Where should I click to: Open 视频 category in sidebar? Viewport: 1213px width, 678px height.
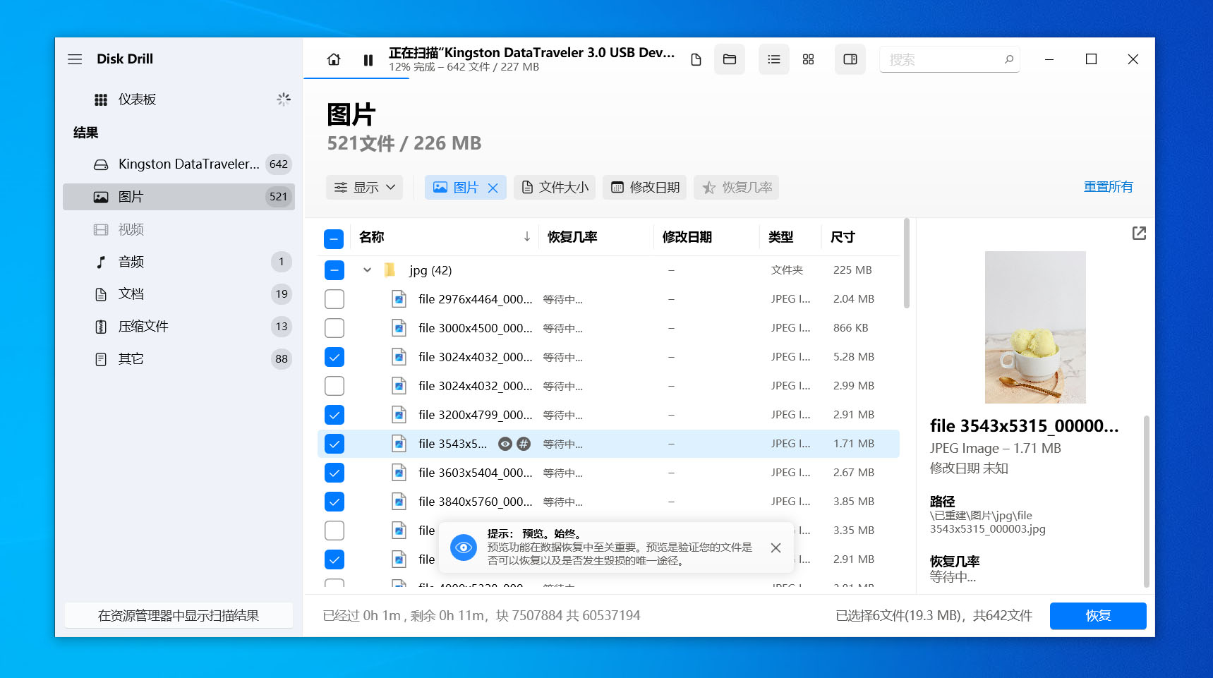click(x=179, y=229)
